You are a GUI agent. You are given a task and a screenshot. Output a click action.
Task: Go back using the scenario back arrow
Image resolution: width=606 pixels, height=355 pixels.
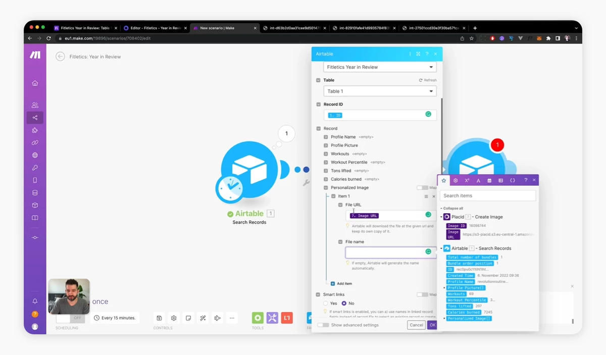tap(61, 57)
